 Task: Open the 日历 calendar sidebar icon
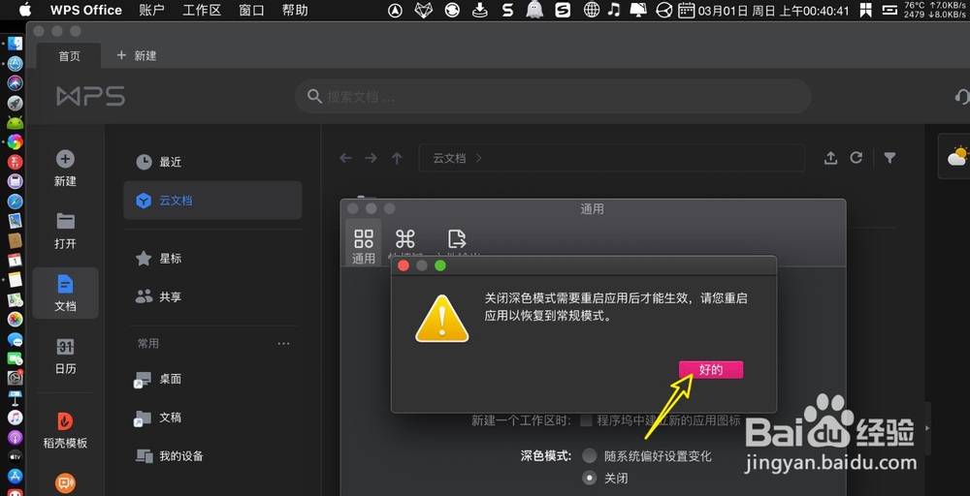[66, 347]
